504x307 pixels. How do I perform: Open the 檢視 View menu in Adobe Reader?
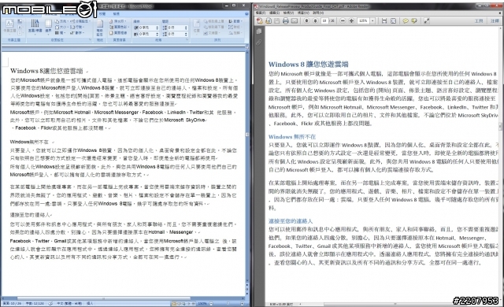tap(288, 13)
